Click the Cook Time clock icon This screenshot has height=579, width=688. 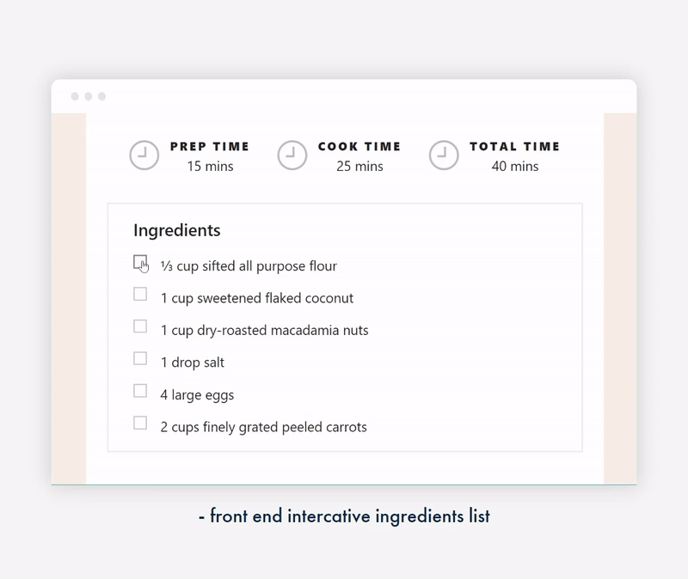(x=292, y=155)
